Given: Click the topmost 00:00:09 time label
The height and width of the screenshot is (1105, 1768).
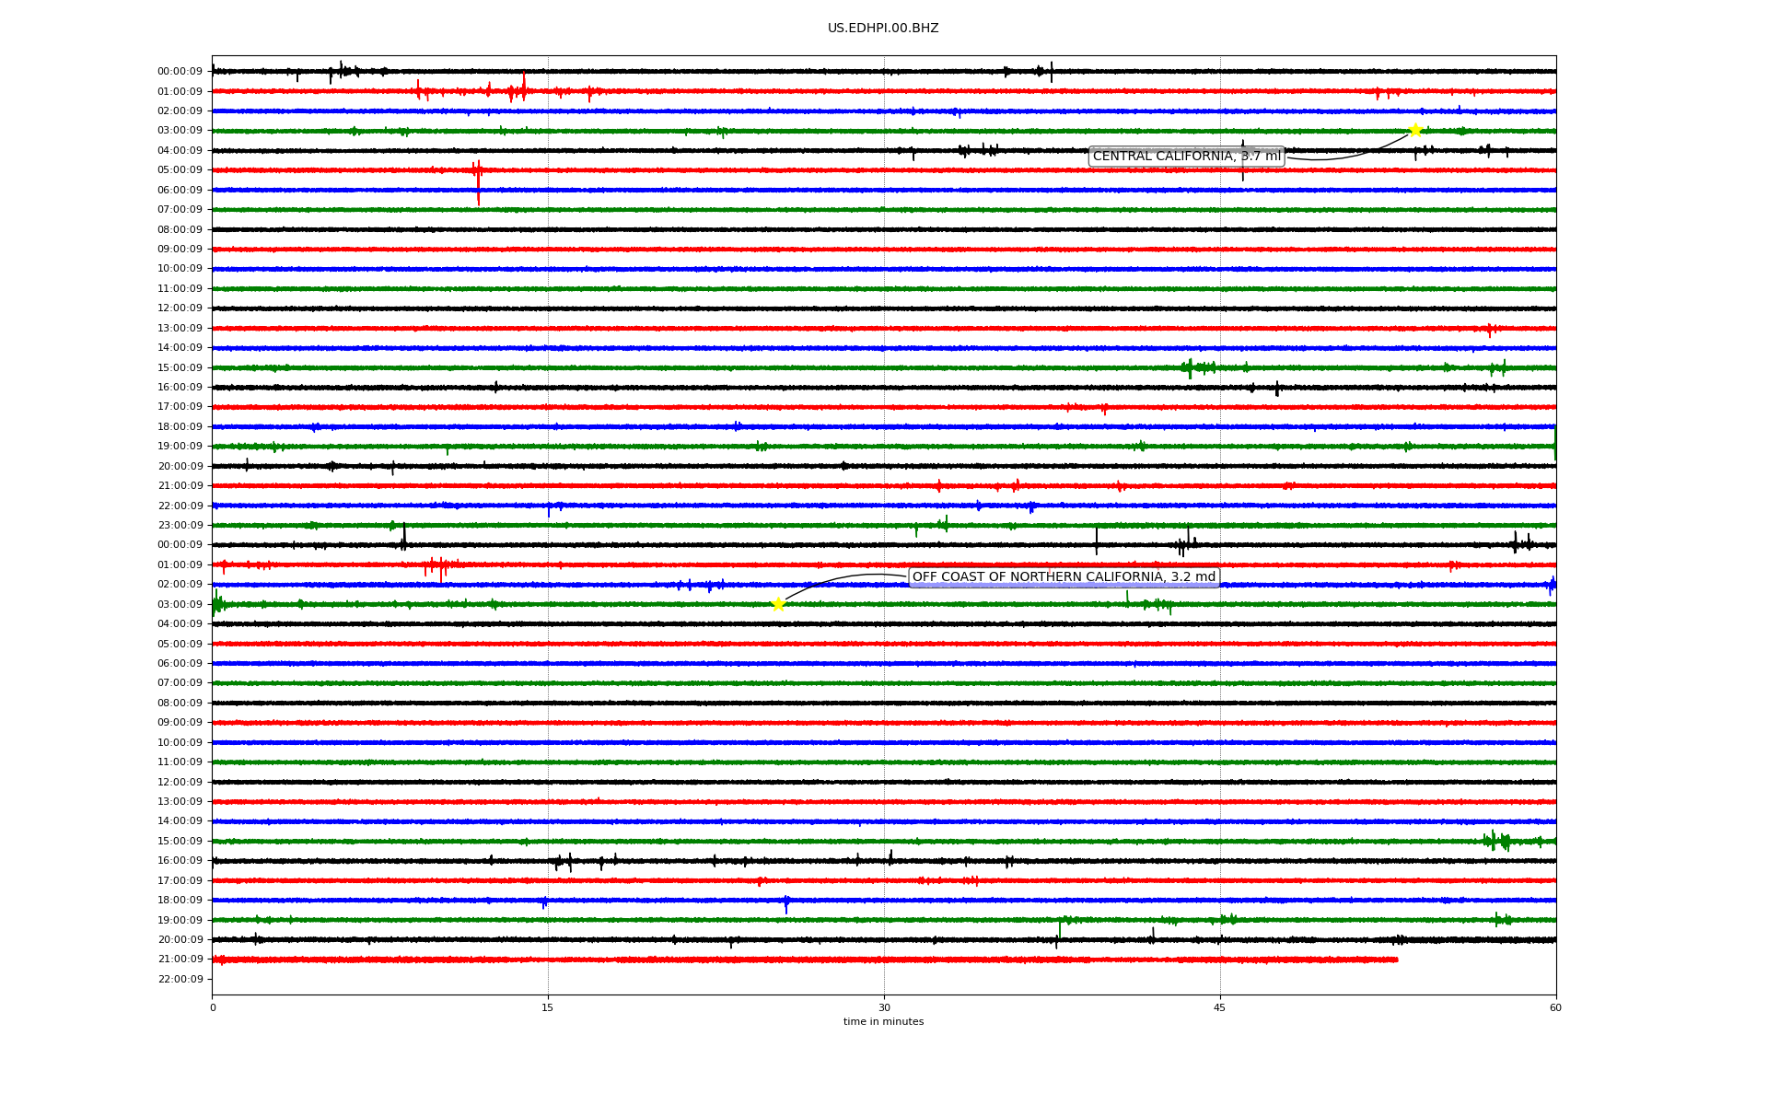Looking at the screenshot, I should pyautogui.click(x=180, y=72).
